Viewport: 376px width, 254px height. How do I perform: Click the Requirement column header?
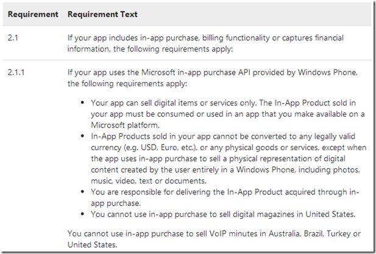(33, 15)
